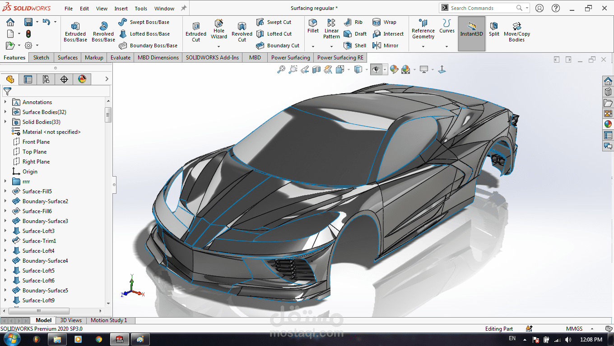Choose the Mirror tool

tap(386, 46)
